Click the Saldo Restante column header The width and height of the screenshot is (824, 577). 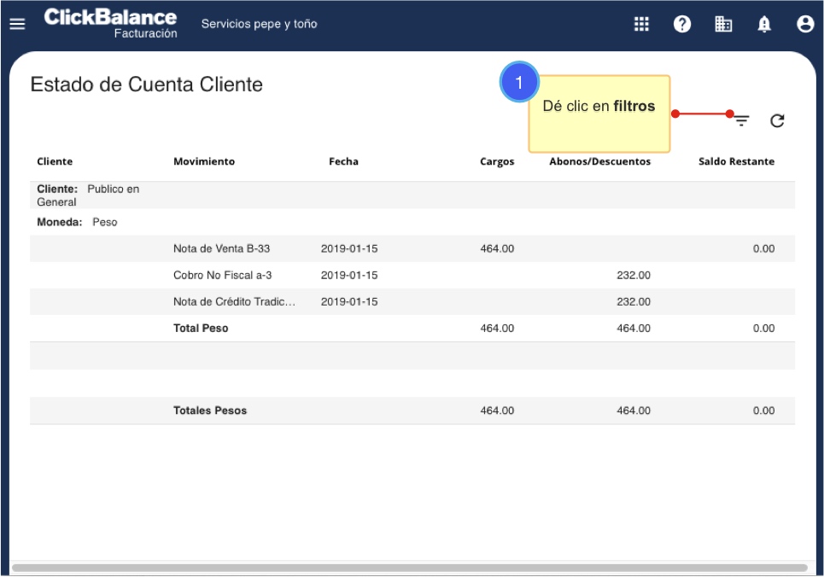pyautogui.click(x=736, y=161)
